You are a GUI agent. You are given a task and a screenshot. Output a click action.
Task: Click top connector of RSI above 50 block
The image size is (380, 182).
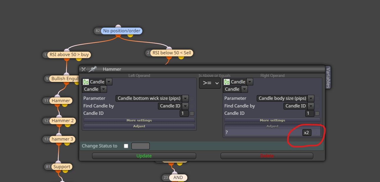point(66,50)
